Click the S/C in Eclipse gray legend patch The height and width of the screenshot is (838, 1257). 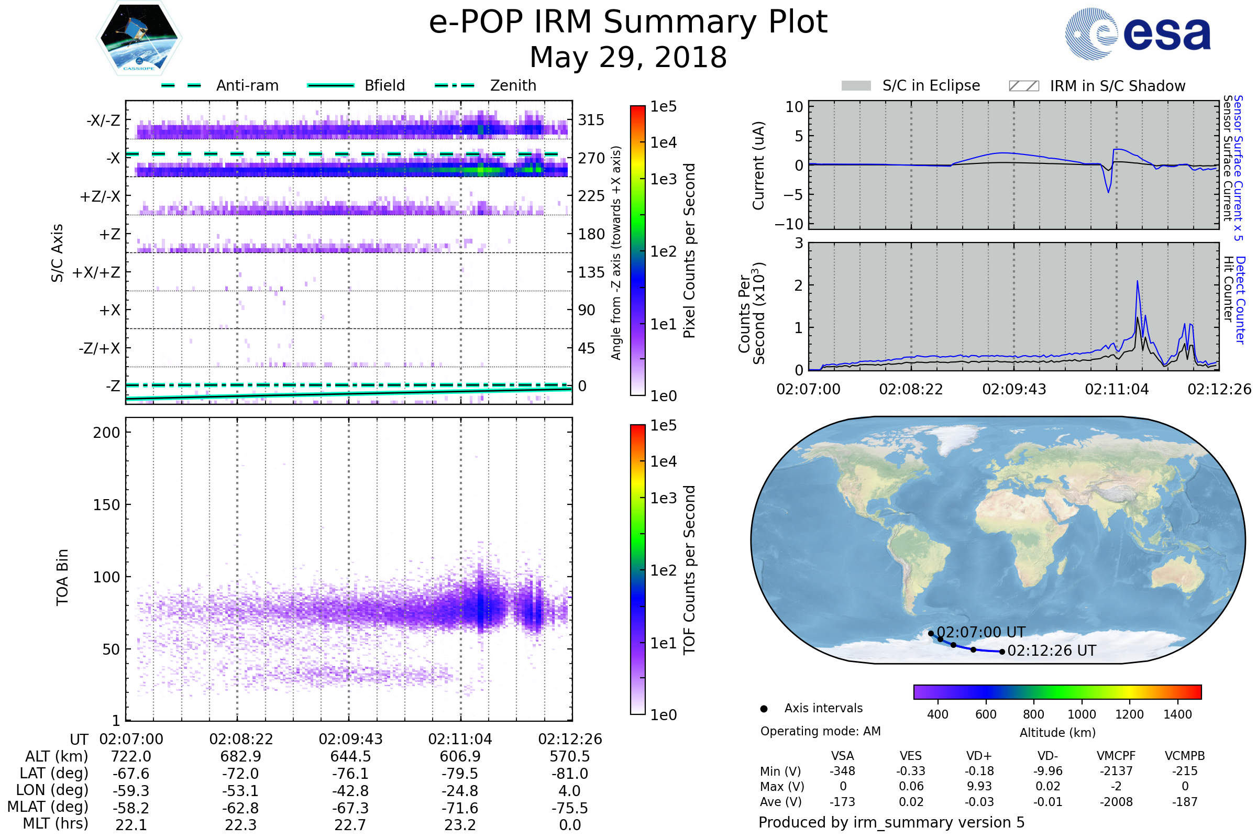[856, 86]
